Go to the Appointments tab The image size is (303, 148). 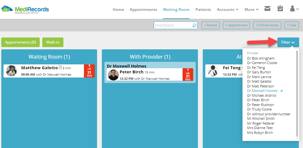point(143,10)
